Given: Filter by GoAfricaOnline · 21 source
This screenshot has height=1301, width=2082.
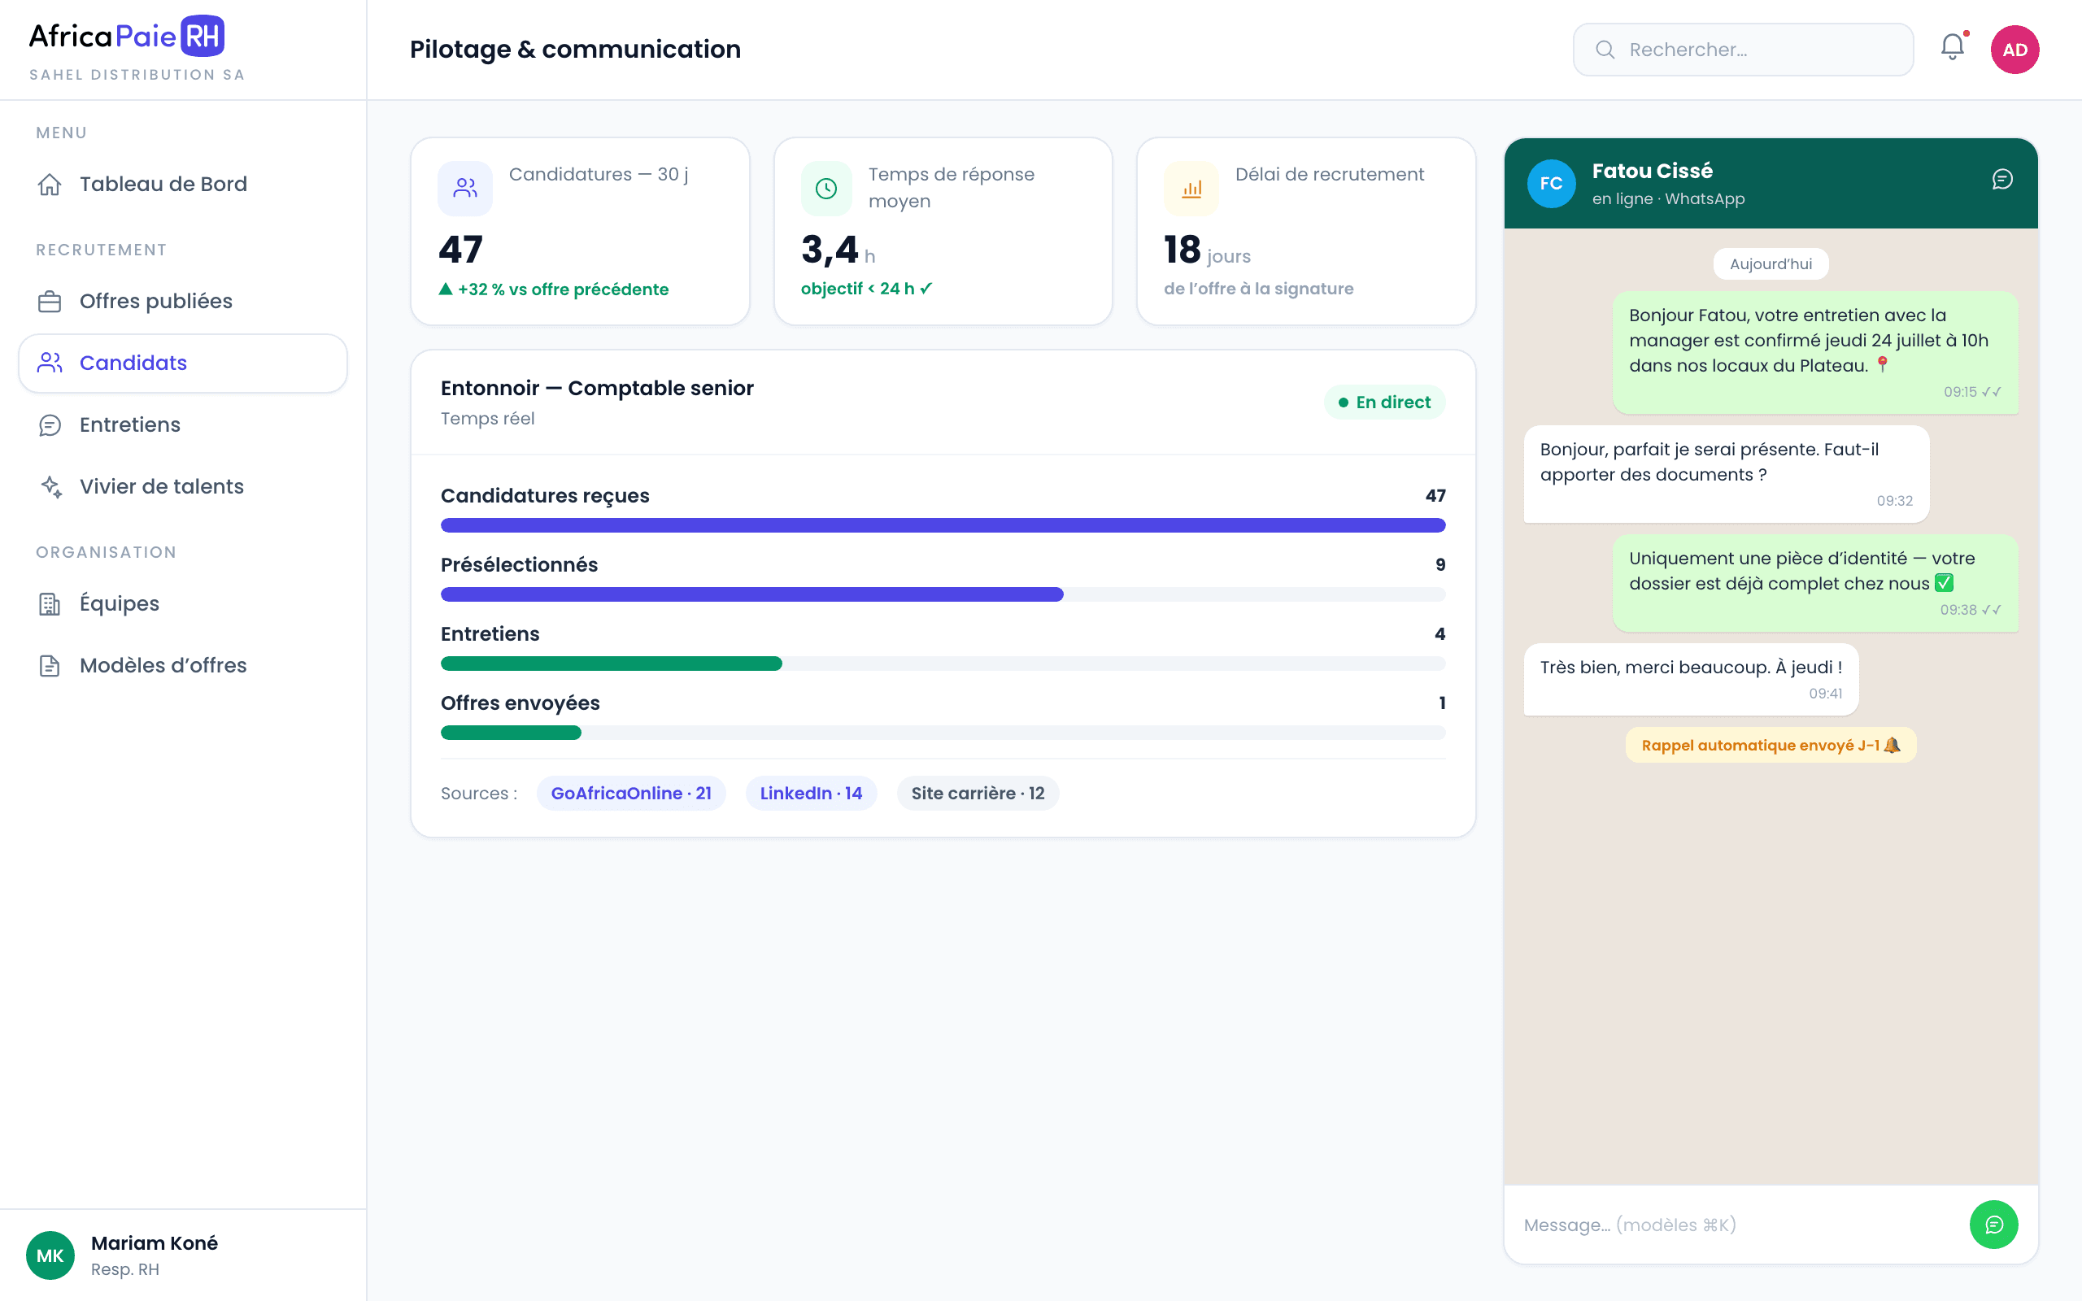Looking at the screenshot, I should [630, 794].
